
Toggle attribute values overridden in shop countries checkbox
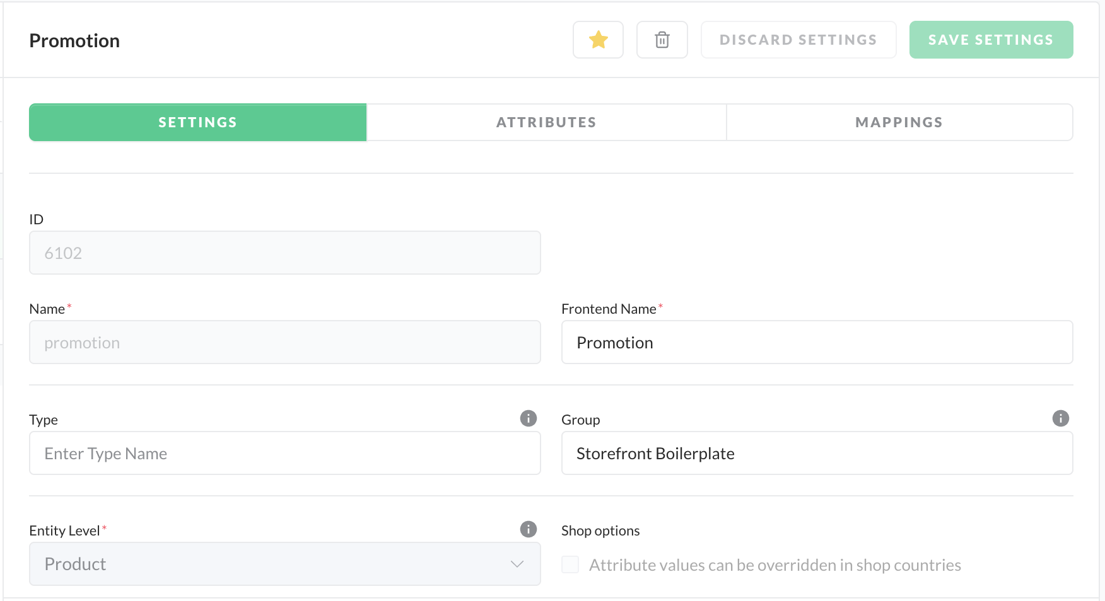pos(570,564)
